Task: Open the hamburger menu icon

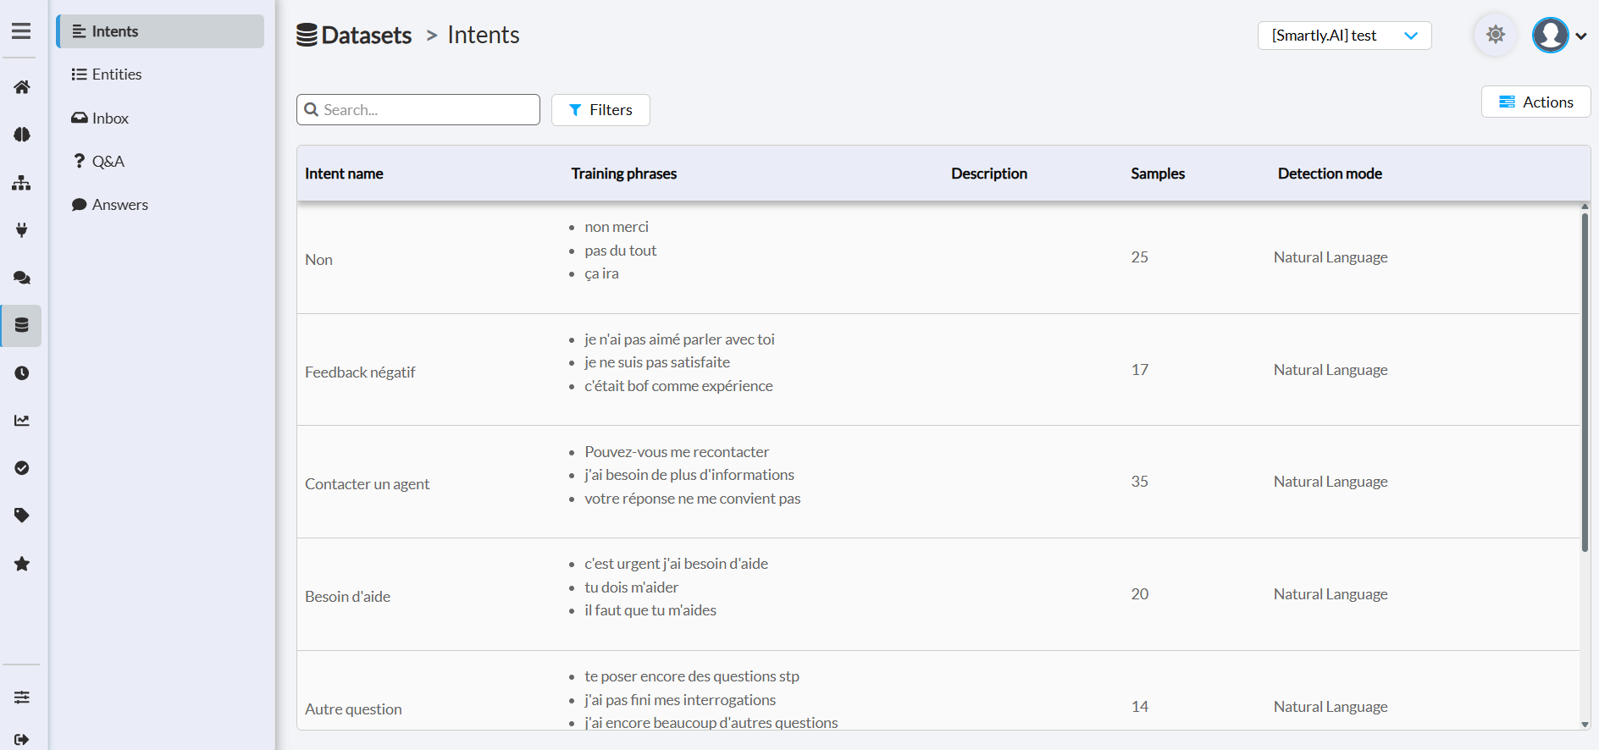Action: coord(21,31)
